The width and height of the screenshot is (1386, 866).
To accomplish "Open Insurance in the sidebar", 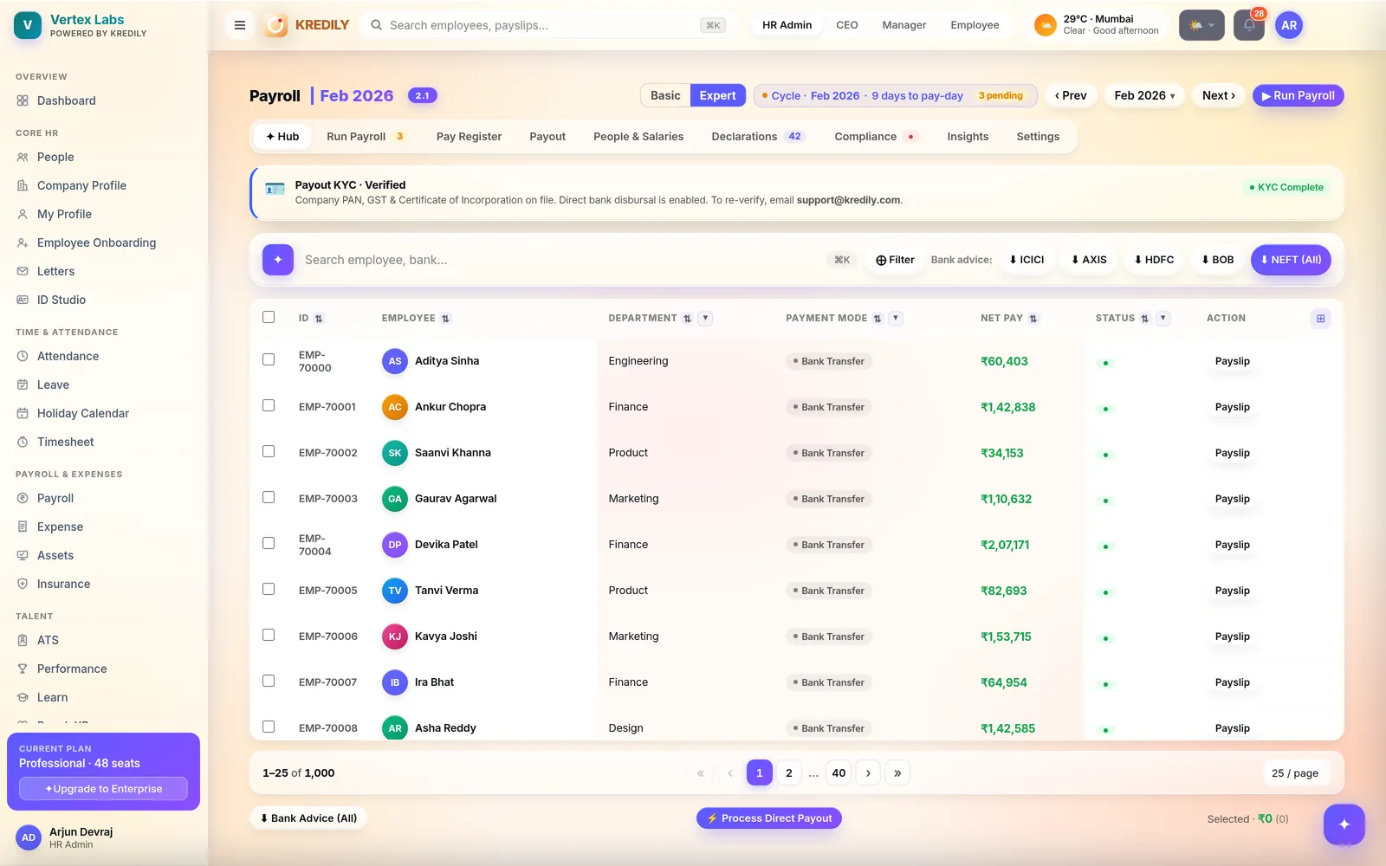I will pyautogui.click(x=63, y=584).
